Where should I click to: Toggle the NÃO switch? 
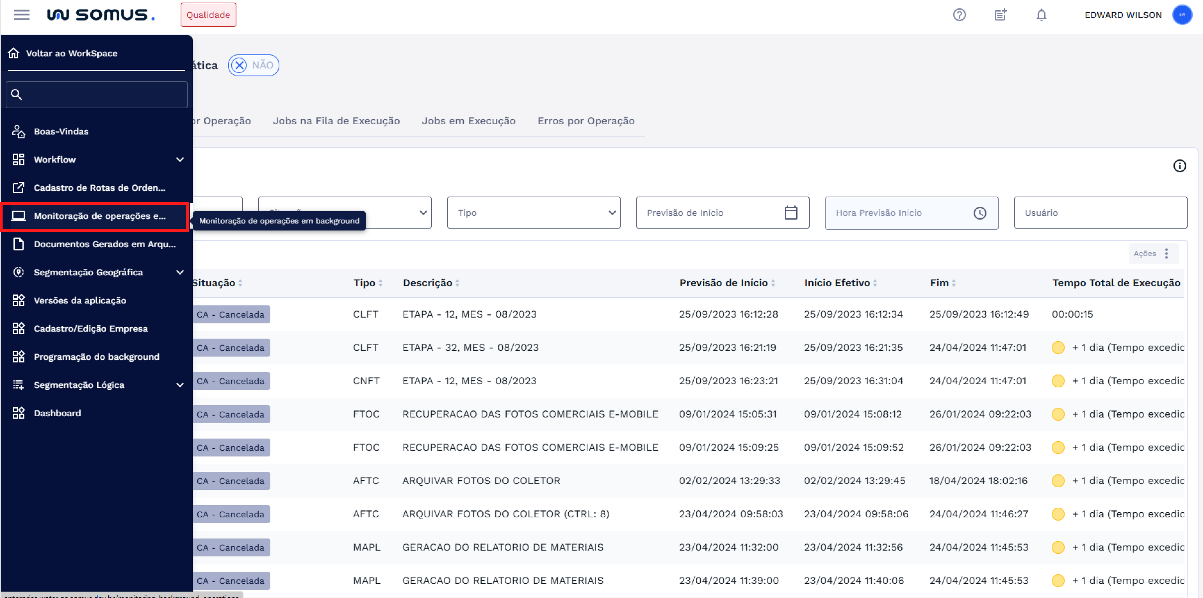click(253, 65)
